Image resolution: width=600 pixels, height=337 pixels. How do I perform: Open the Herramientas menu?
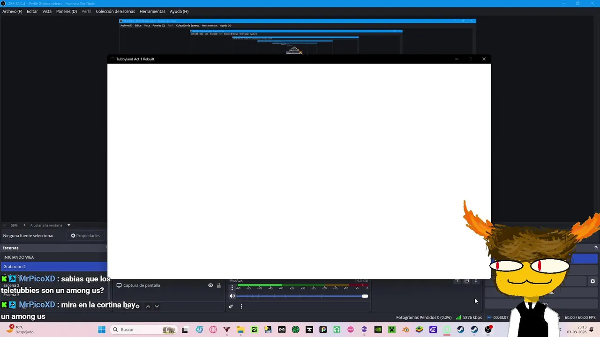click(152, 11)
